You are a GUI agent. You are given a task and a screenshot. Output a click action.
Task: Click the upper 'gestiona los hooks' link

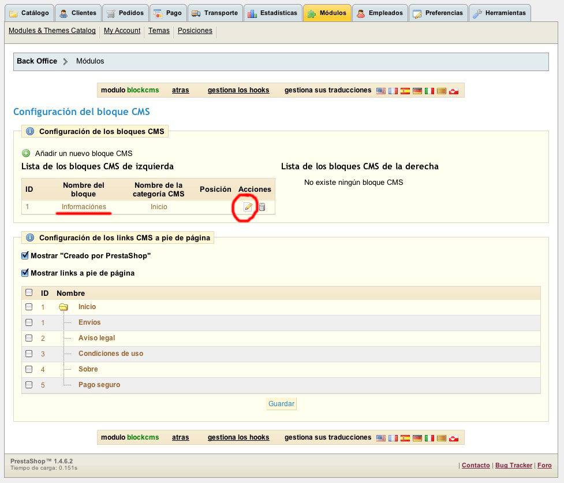pyautogui.click(x=238, y=90)
